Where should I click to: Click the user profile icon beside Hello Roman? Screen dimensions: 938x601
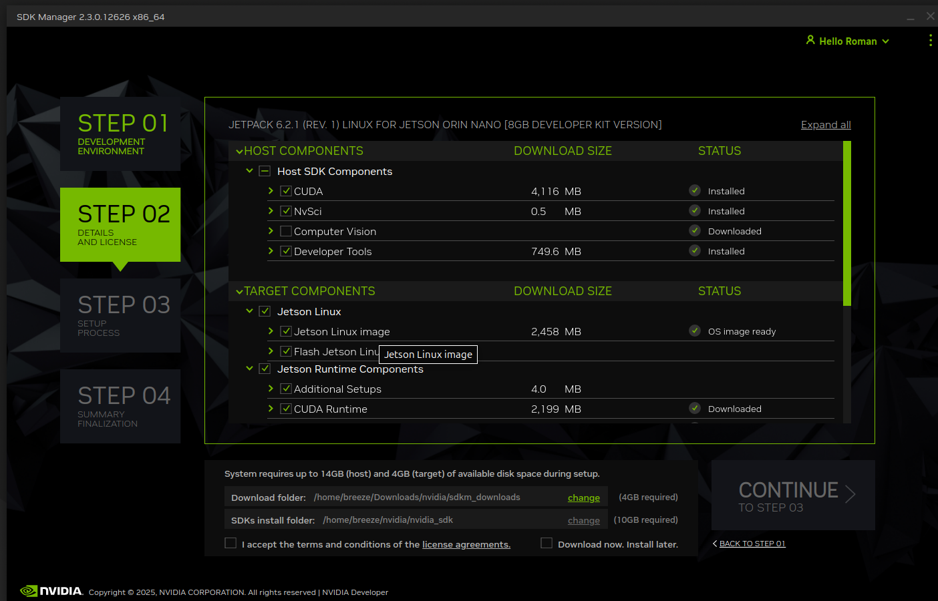tap(810, 41)
